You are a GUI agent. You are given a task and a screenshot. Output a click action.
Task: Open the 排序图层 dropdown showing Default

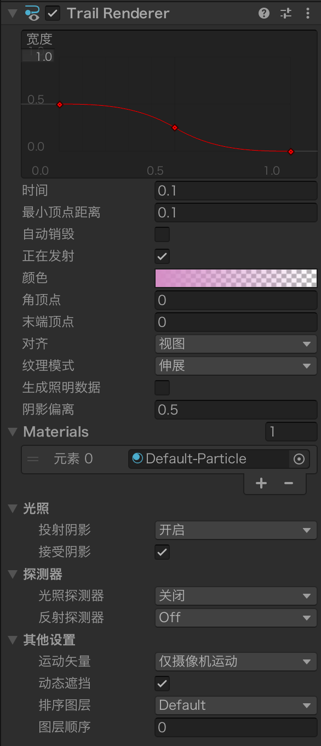coord(236,705)
